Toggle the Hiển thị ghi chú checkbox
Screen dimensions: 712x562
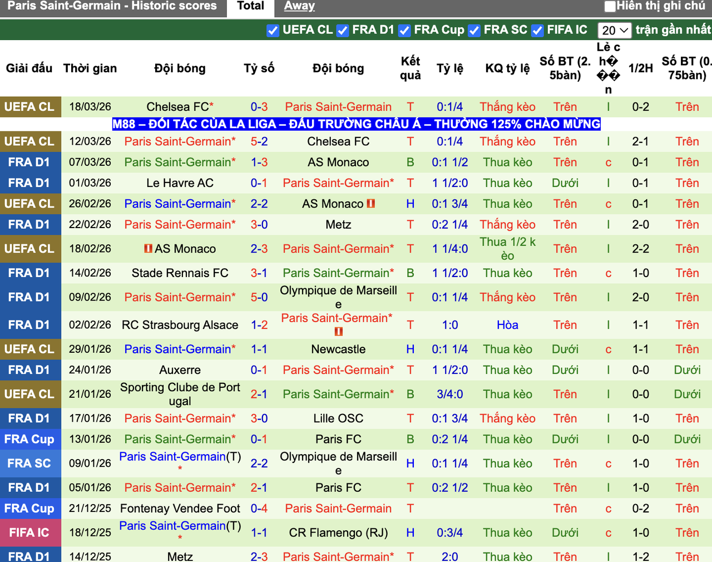(x=610, y=7)
